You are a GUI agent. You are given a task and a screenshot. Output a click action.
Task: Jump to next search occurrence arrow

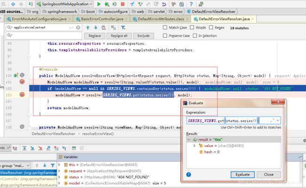click(x=96, y=27)
